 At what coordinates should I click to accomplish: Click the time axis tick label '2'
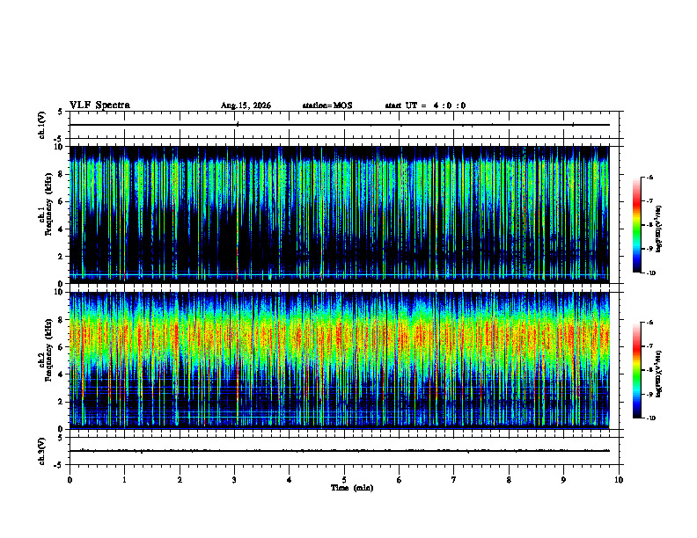[180, 480]
